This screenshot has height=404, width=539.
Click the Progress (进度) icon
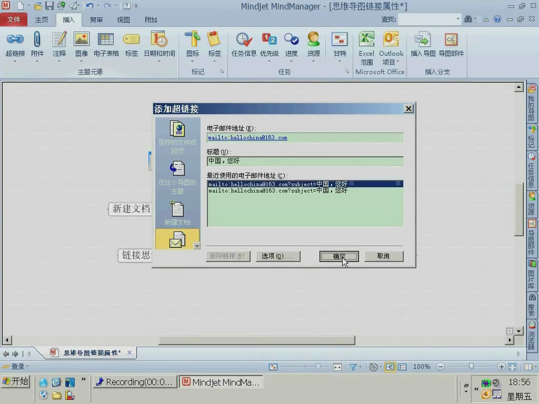291,39
